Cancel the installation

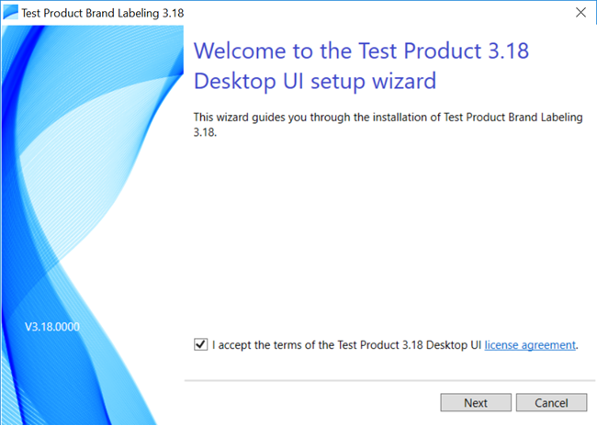551,402
